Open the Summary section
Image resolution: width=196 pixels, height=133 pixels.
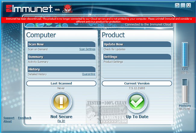(62, 57)
